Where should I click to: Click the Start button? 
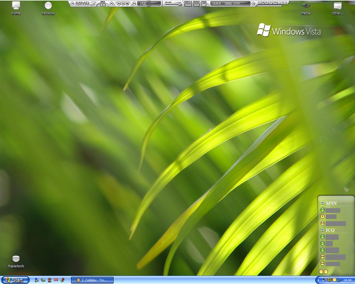coord(15,280)
